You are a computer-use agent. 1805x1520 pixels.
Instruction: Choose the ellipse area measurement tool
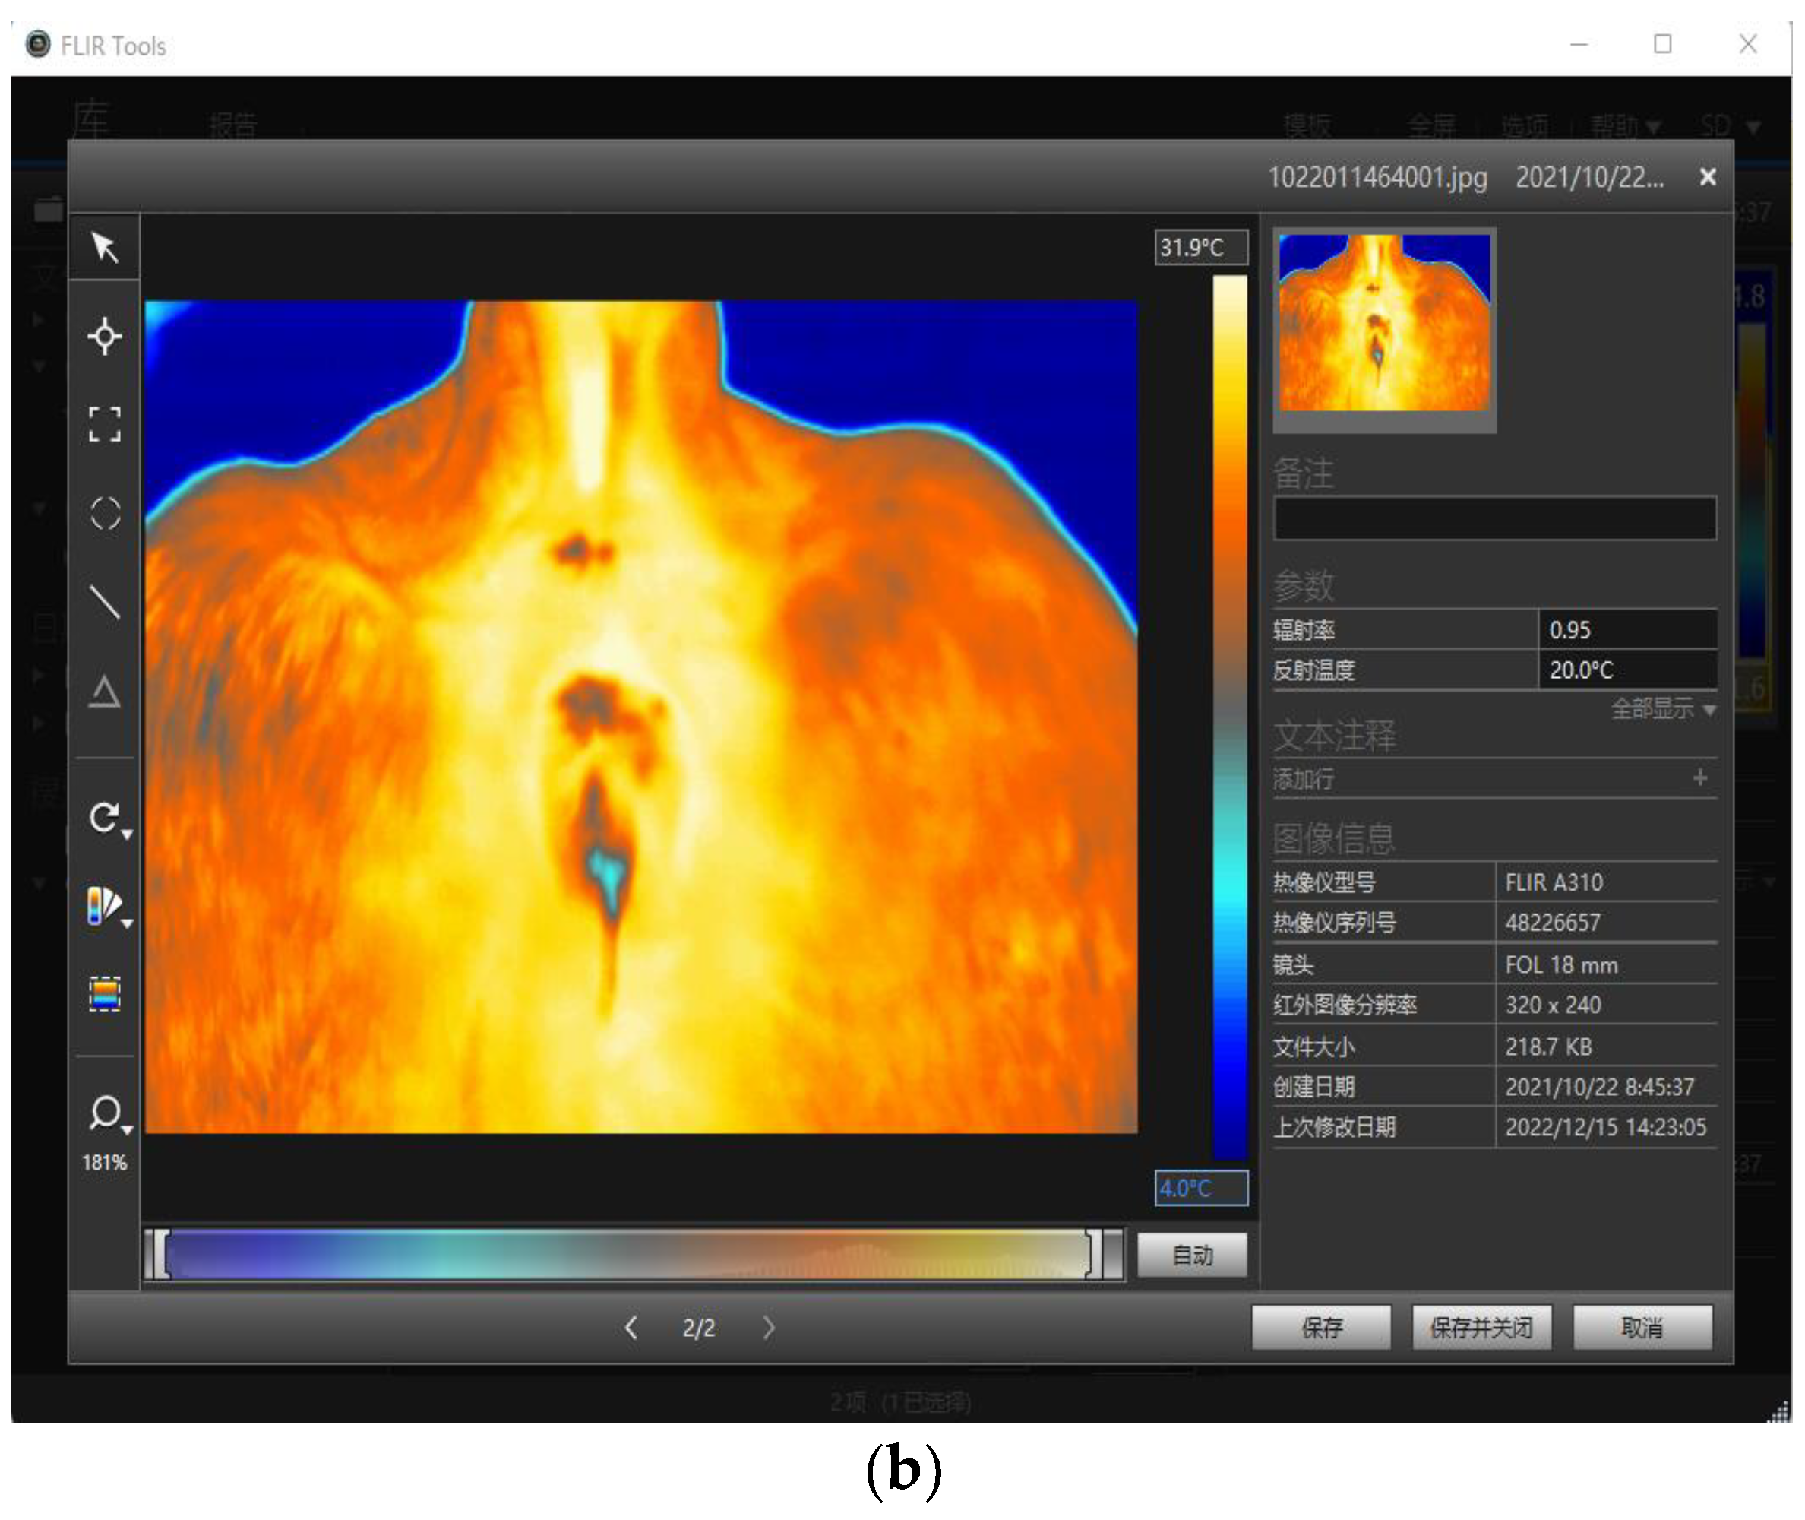(104, 514)
